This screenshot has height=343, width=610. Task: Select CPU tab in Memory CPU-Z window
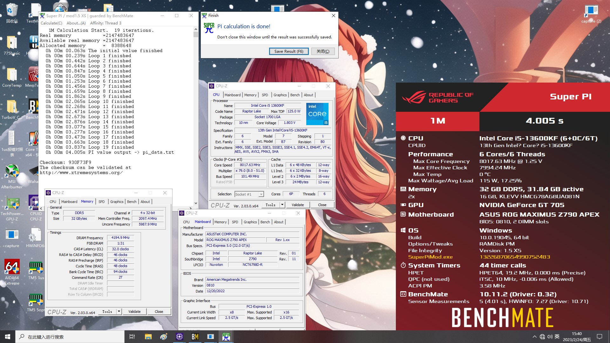[53, 202]
